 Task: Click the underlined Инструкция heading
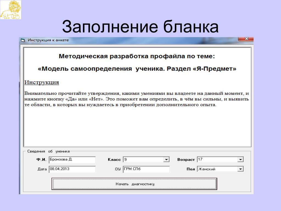coord(42,82)
